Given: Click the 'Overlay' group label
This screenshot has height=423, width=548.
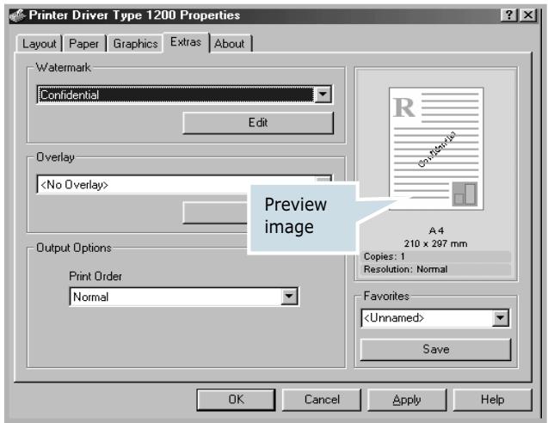Looking at the screenshot, I should [55, 157].
